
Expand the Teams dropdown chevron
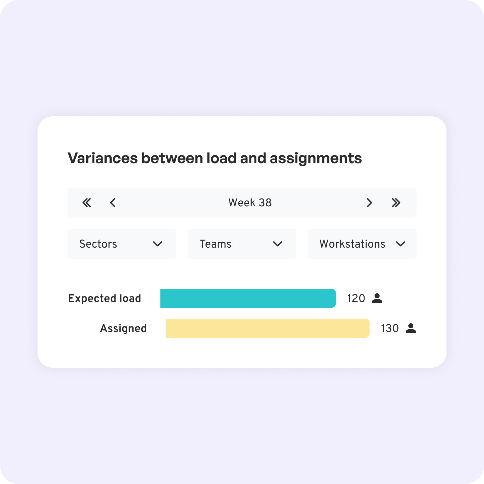tap(278, 244)
